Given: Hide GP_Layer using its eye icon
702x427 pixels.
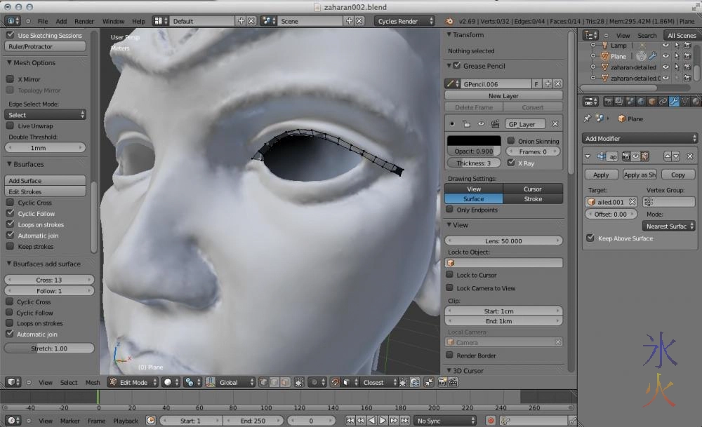Looking at the screenshot, I should coord(481,124).
